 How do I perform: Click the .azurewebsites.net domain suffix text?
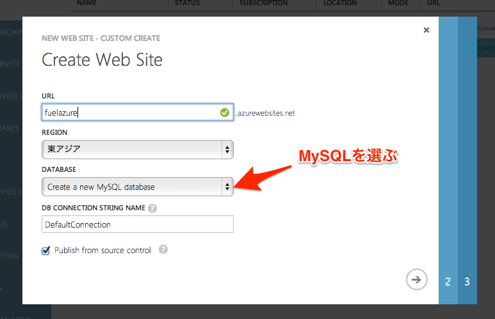tap(265, 113)
